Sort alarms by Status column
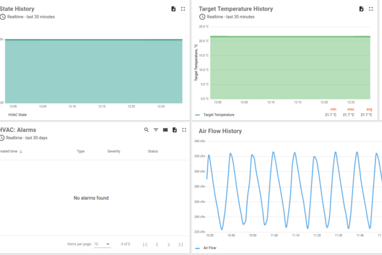The image size is (382, 255). 153,151
